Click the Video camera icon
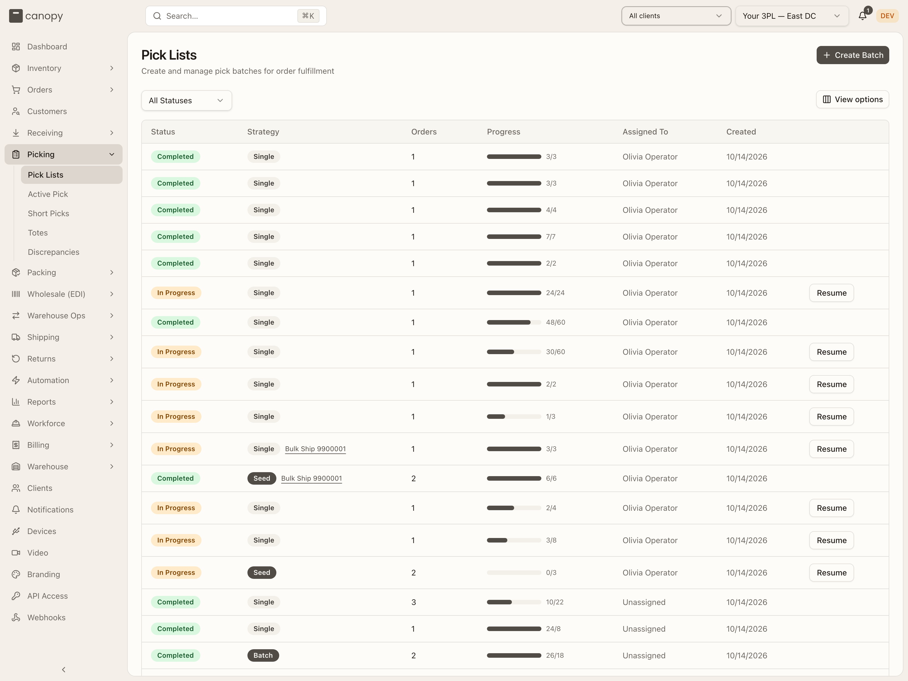 16,552
